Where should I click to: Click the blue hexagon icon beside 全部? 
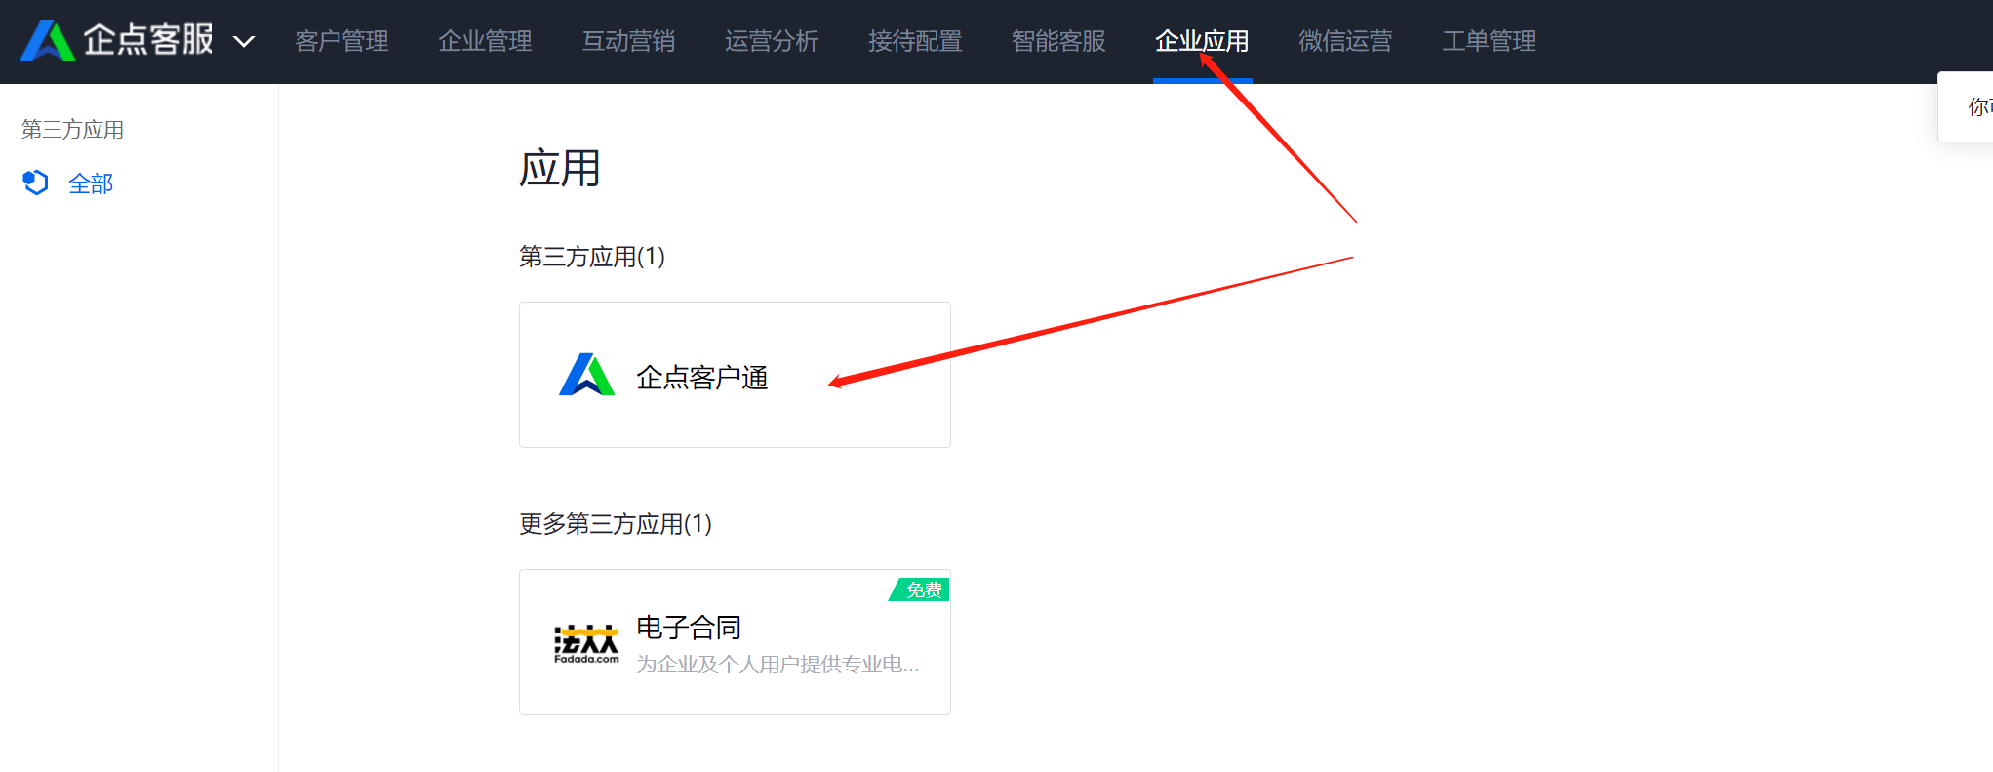click(x=35, y=183)
